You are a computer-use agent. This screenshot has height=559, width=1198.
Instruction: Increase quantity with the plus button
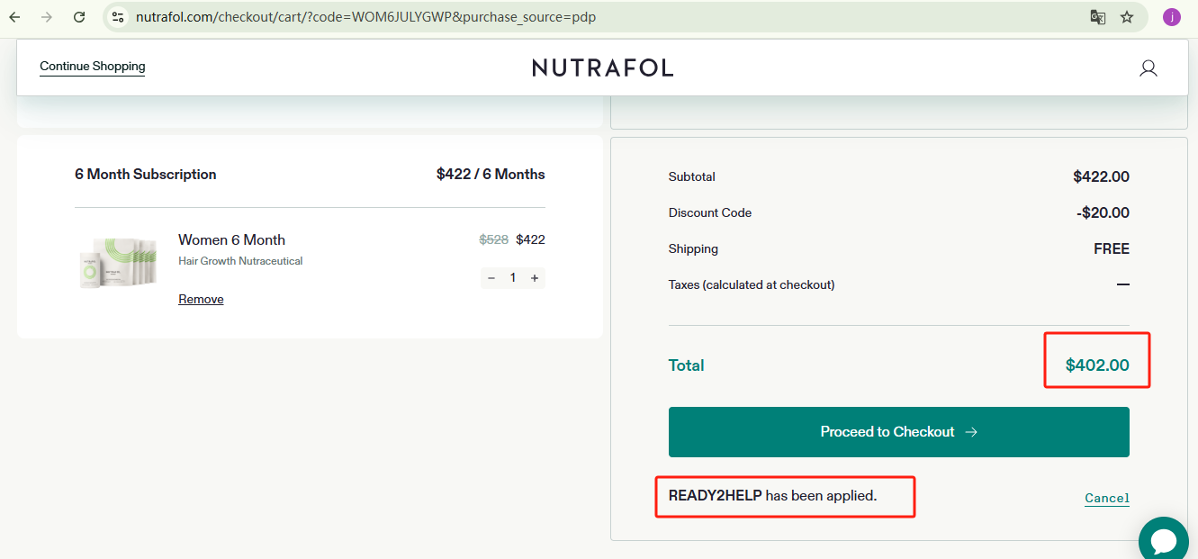(x=535, y=278)
